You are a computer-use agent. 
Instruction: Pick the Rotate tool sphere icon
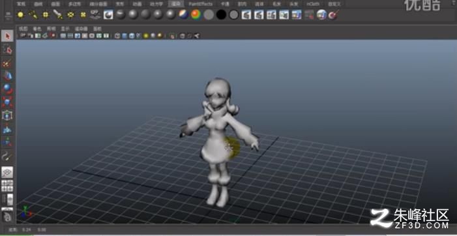[x=8, y=89]
